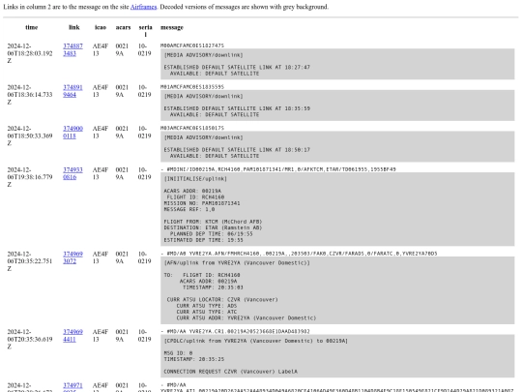The width and height of the screenshot is (522, 392).
Task: Click 'MESSAGE REF: 1,0' line
Action: [189, 209]
